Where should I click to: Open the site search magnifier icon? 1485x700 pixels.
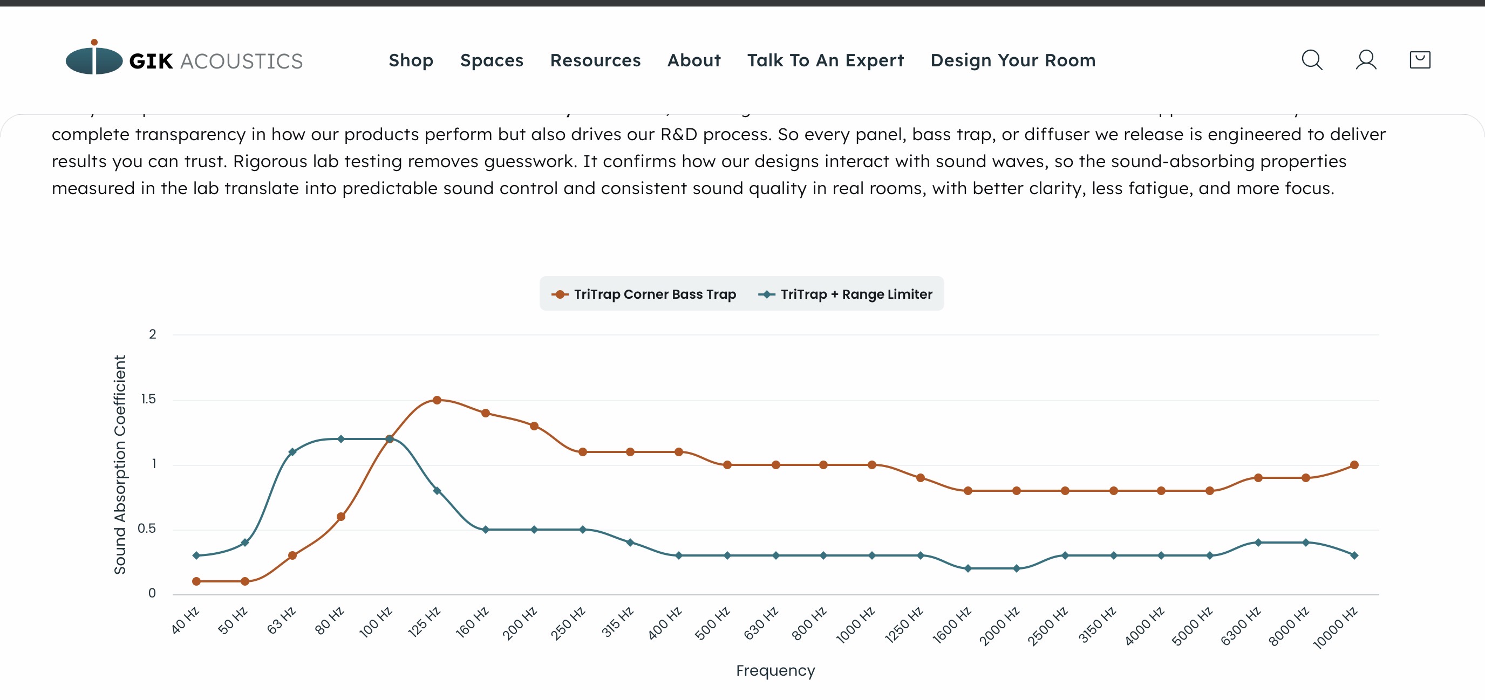pyautogui.click(x=1312, y=60)
